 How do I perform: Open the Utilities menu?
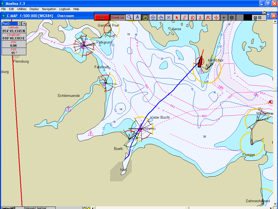click(x=22, y=9)
